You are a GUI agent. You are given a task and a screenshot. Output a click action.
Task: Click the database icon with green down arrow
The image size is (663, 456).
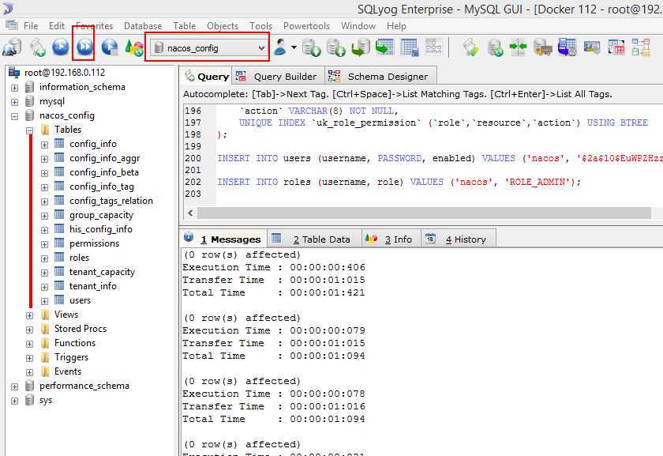tap(312, 47)
